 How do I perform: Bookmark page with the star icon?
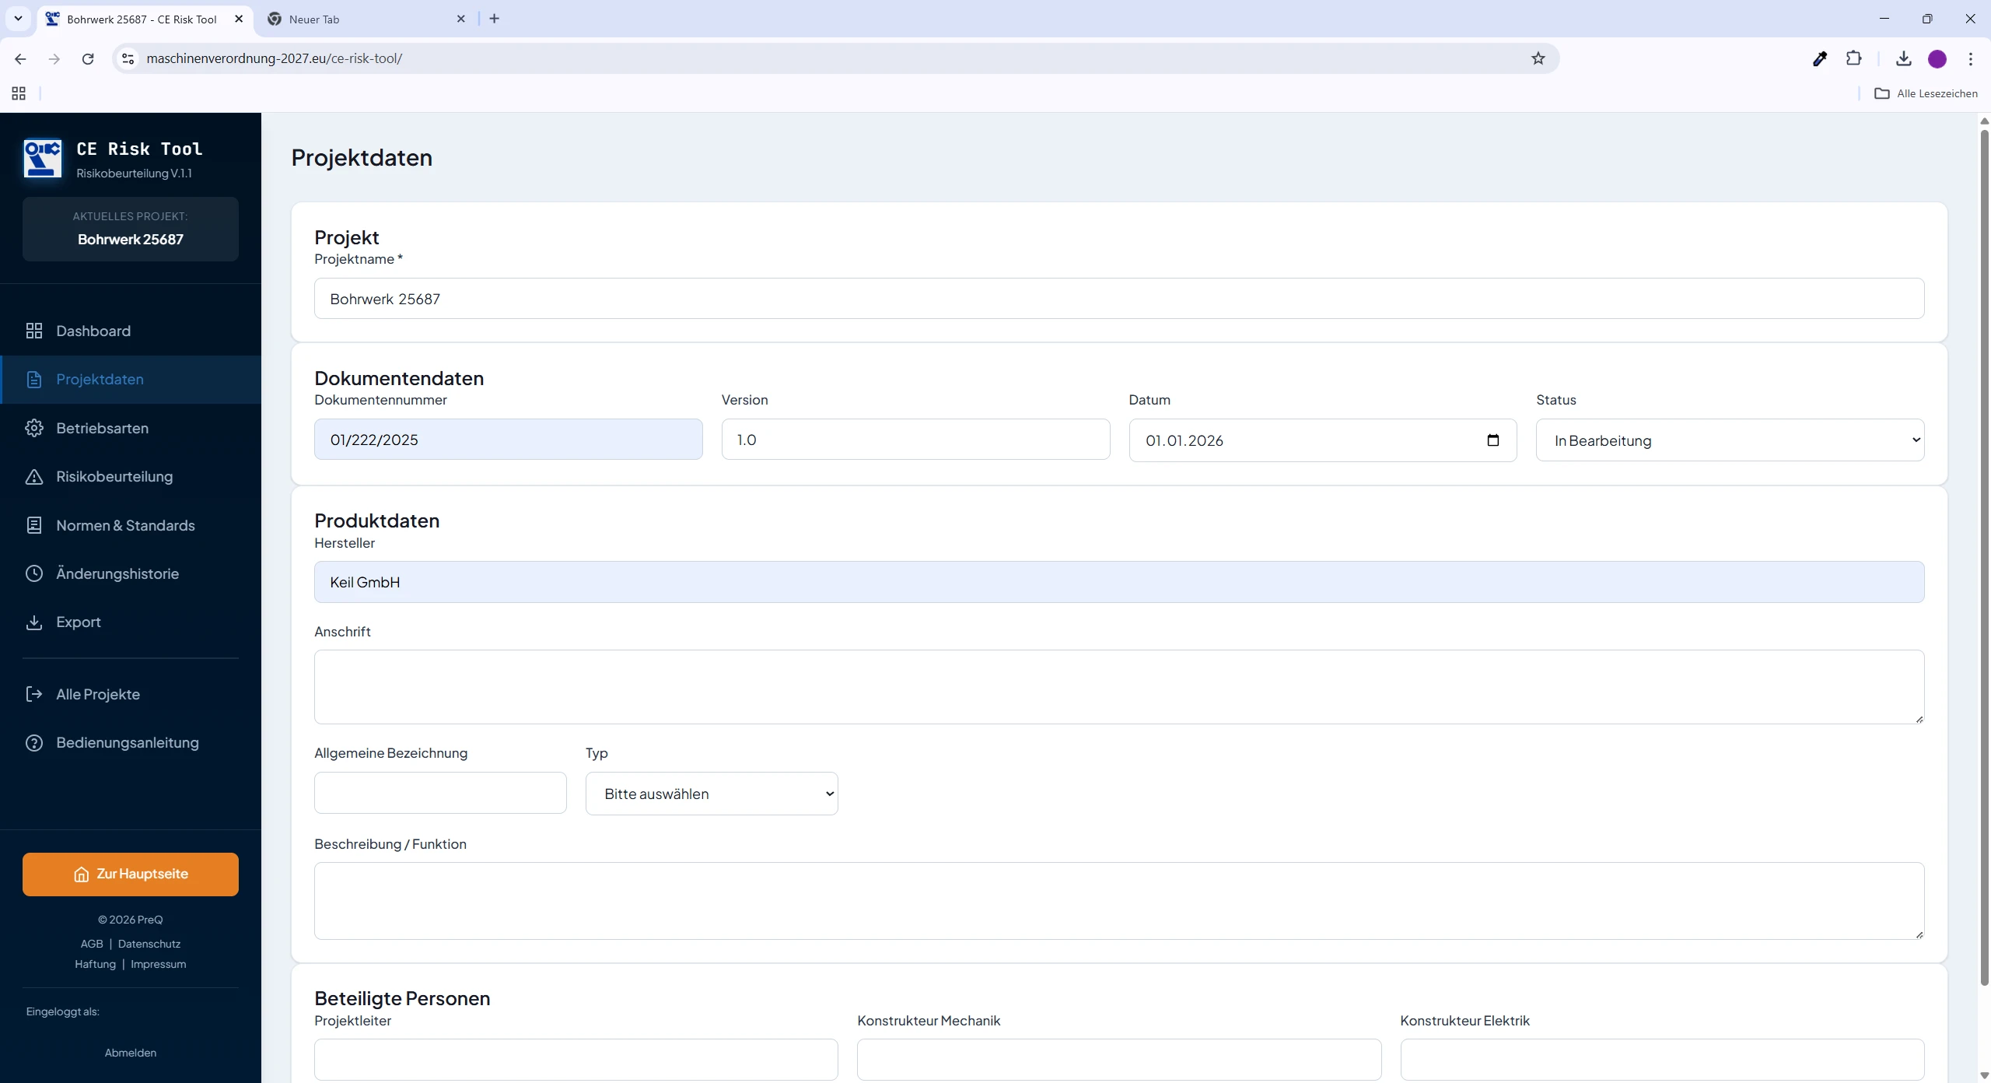coord(1538,58)
